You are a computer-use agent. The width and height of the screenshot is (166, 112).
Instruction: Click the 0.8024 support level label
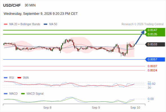152,70
